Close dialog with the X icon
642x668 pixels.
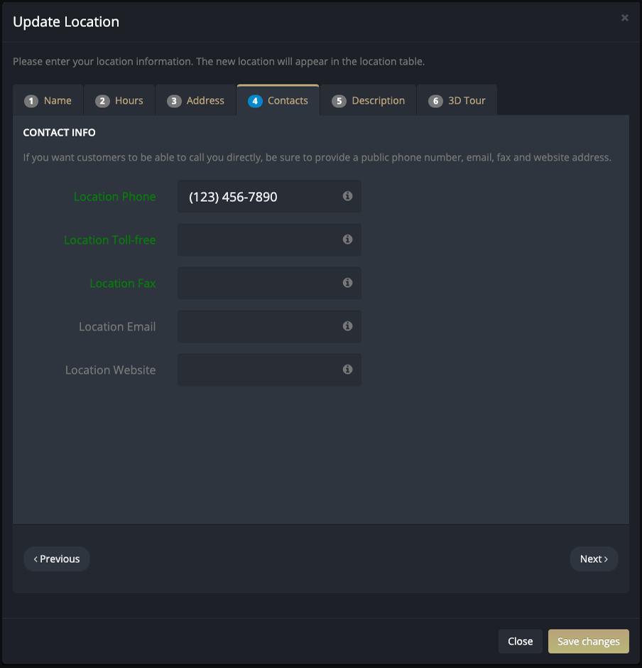click(624, 18)
